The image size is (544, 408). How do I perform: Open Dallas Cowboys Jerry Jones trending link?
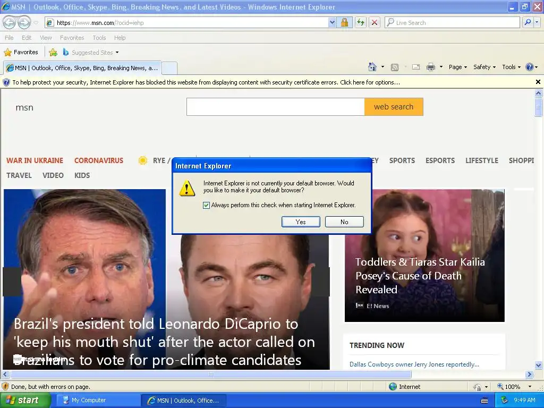414,364
